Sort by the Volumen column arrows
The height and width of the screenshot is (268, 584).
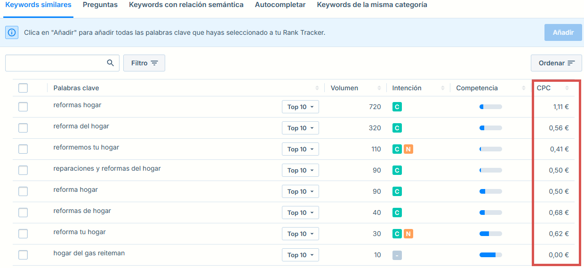(x=379, y=88)
